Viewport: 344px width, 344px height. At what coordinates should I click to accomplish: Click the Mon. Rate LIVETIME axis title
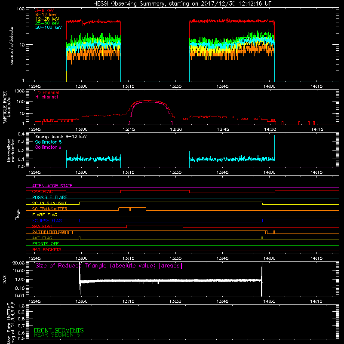[x=11, y=323]
